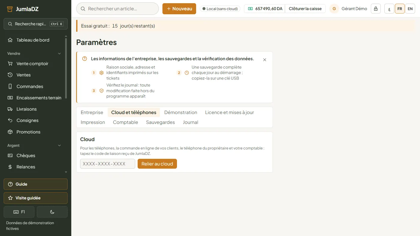
Task: Open the Impression tab
Action: (93, 122)
